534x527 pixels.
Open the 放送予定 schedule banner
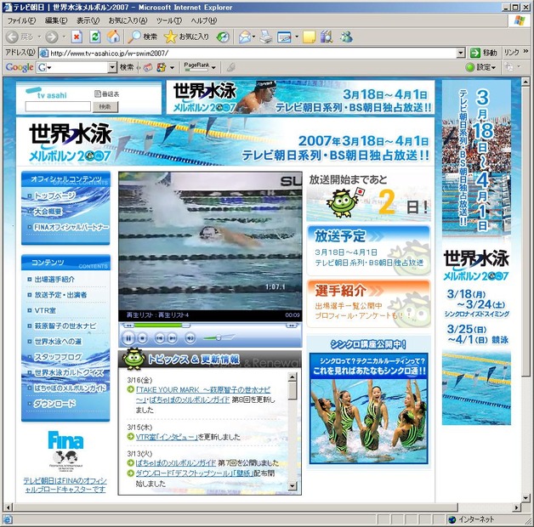pos(369,250)
